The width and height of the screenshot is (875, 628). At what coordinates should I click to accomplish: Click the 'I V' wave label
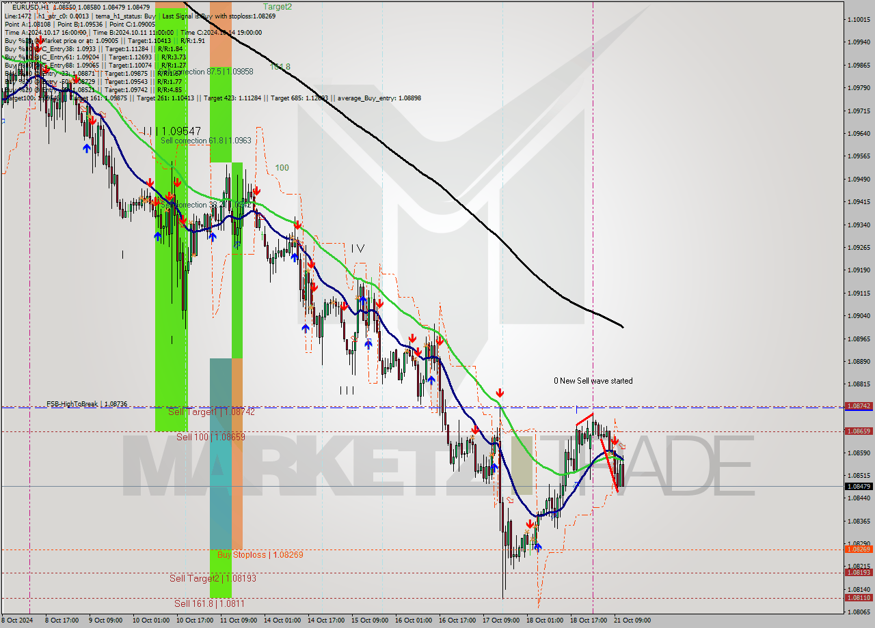pos(358,248)
